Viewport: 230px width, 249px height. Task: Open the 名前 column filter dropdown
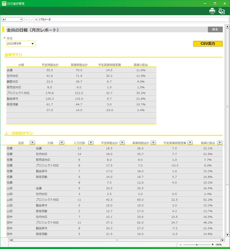coord(32,143)
